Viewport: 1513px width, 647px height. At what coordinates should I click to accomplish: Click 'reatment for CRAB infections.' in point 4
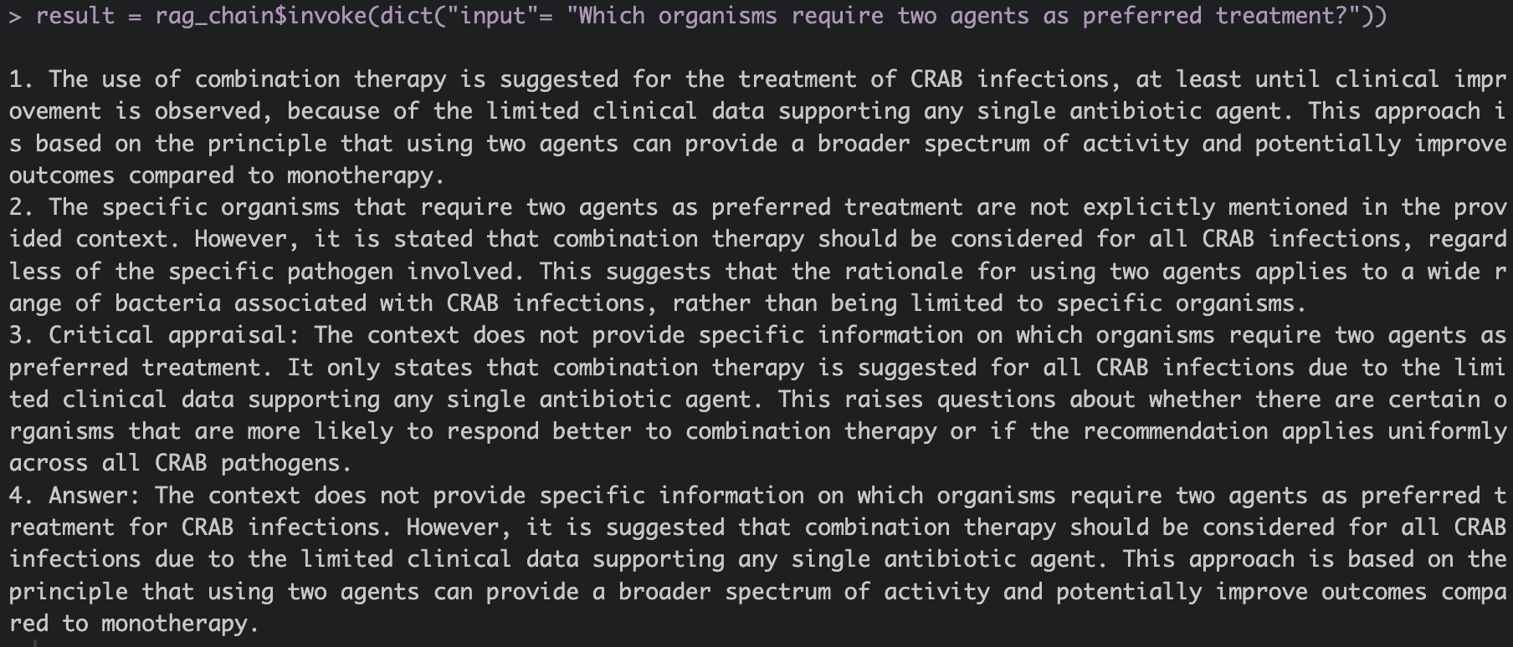(201, 527)
